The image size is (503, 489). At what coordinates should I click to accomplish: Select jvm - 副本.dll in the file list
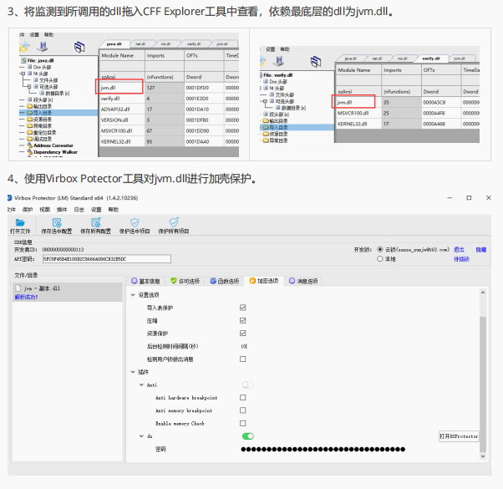68,292
